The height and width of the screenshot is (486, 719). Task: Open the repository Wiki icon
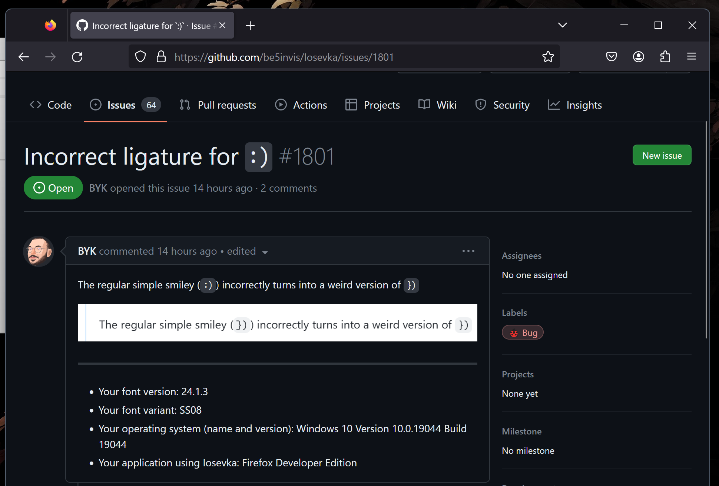coord(424,105)
